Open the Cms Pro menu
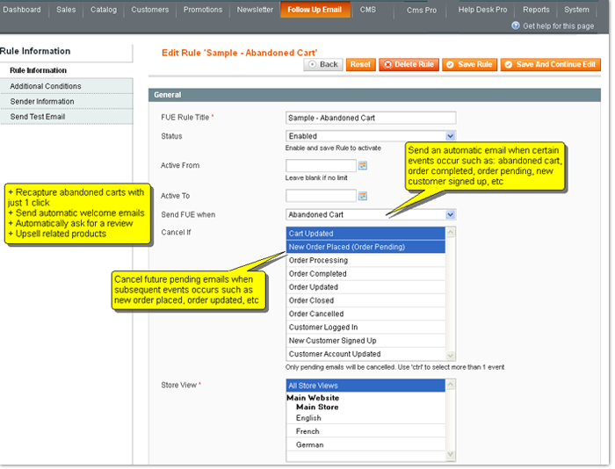 (x=421, y=11)
